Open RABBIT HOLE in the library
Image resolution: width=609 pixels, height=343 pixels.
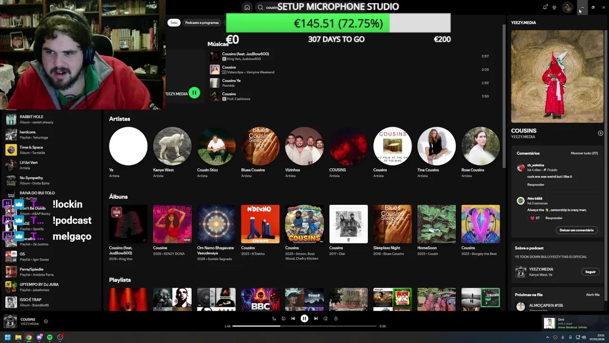51,119
